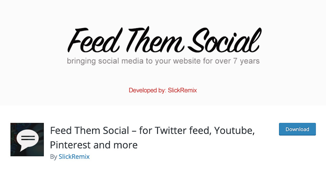This screenshot has height=174, width=326.
Task: Click 'Youtube' in the plugin title
Action: 234,131
